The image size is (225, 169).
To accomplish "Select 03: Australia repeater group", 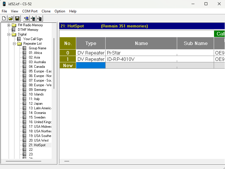I will tap(37, 62).
